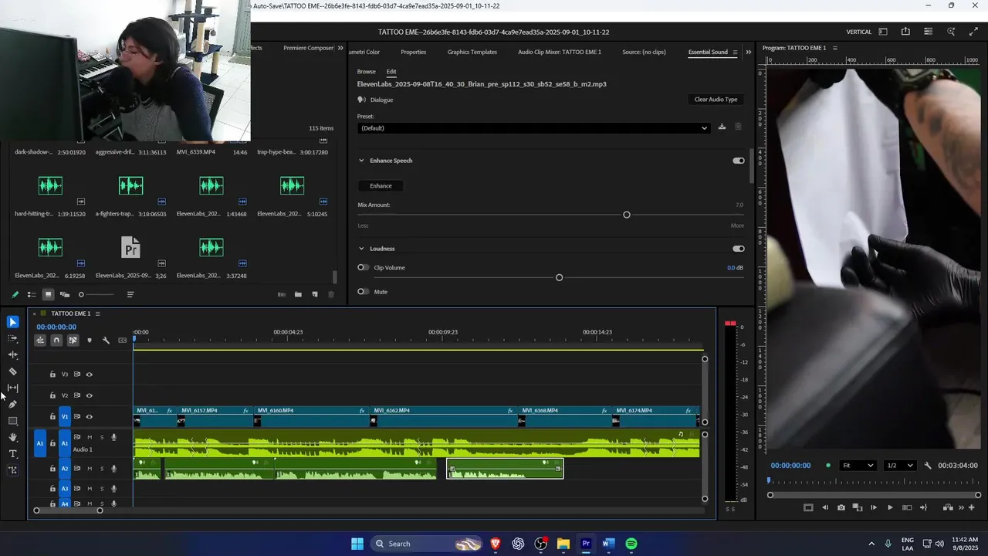Select the Selection tool arrow
The height and width of the screenshot is (556, 988).
pos(12,322)
